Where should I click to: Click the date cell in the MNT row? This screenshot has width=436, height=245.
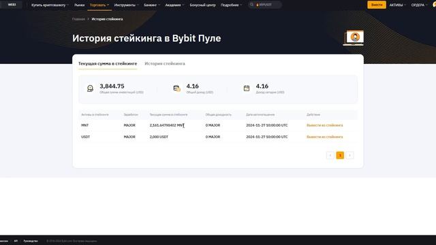tap(266, 125)
